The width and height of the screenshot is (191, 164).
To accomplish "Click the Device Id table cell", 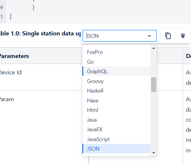I will tap(10, 72).
